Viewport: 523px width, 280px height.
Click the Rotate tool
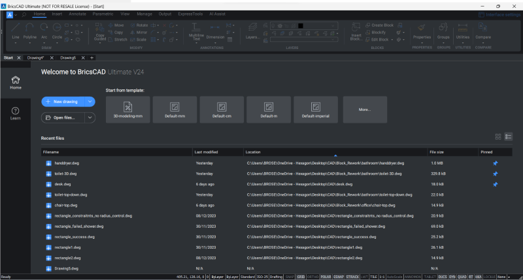click(x=139, y=25)
